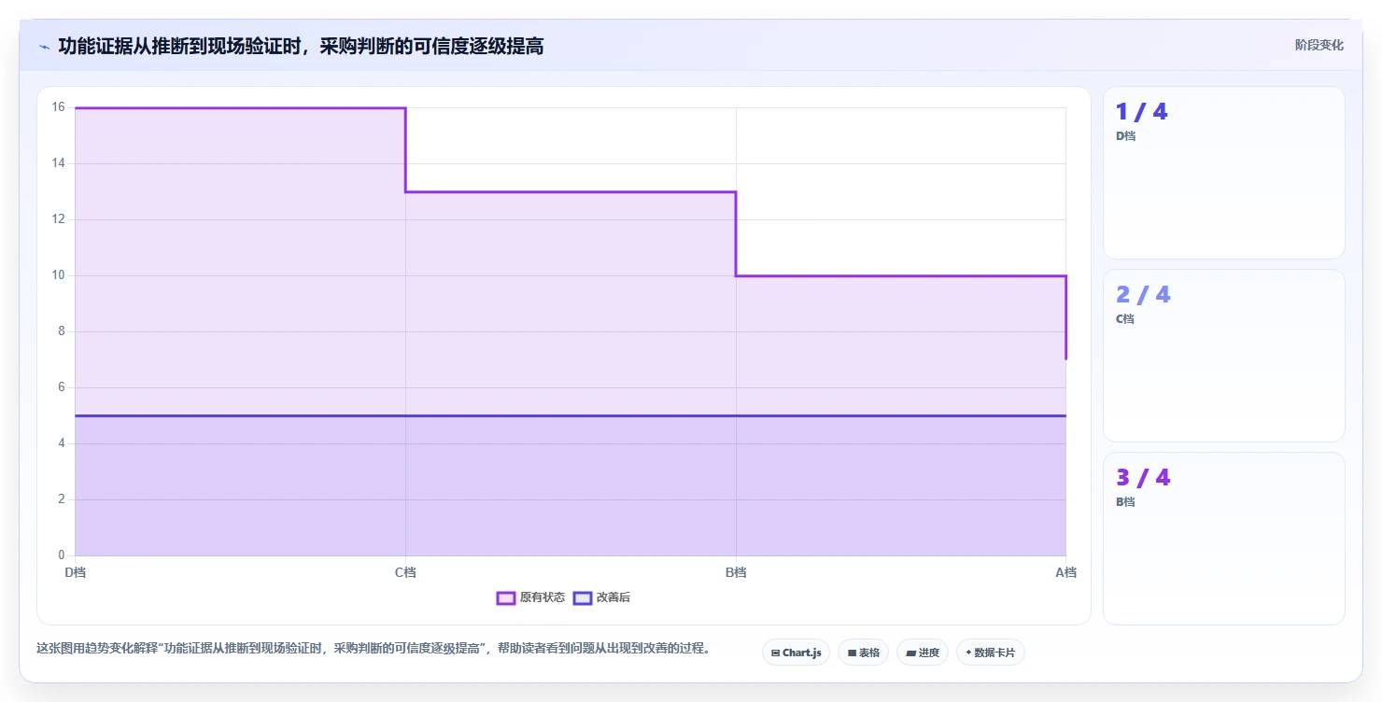1382x702 pixels.
Task: Click the A档 x-axis label
Action: (x=1065, y=572)
